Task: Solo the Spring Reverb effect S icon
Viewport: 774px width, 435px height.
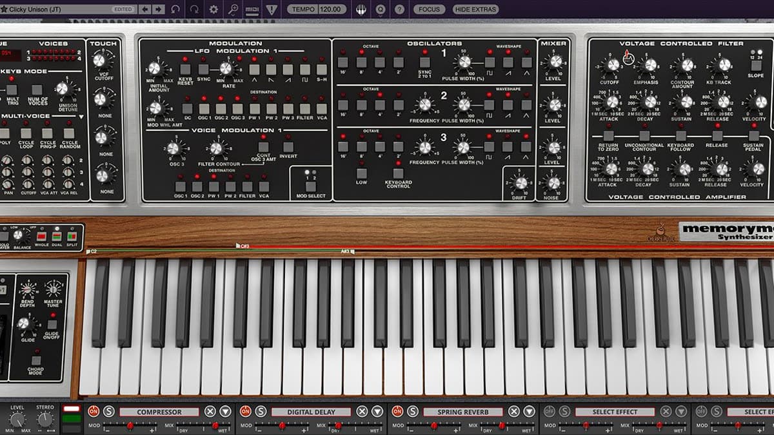Action: click(413, 411)
